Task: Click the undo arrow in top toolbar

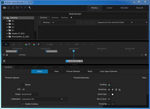Action: tap(21, 8)
